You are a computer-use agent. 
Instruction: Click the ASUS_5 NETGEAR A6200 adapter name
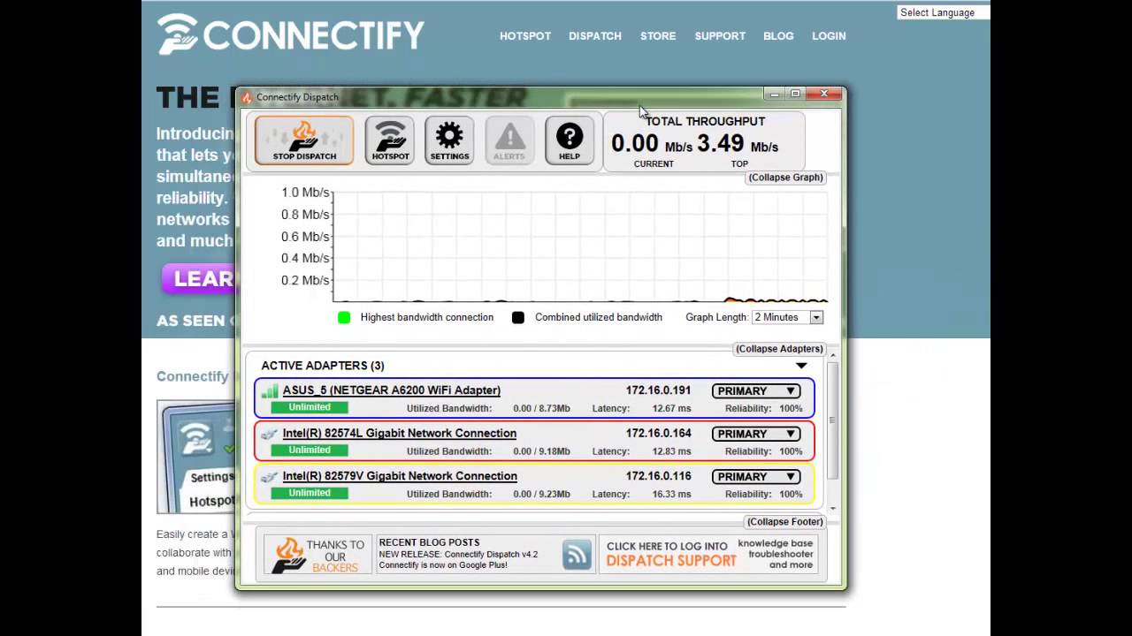[392, 390]
